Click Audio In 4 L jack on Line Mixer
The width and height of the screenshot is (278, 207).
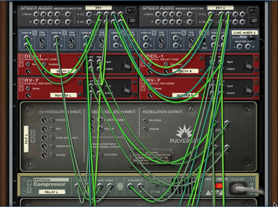coord(116,38)
